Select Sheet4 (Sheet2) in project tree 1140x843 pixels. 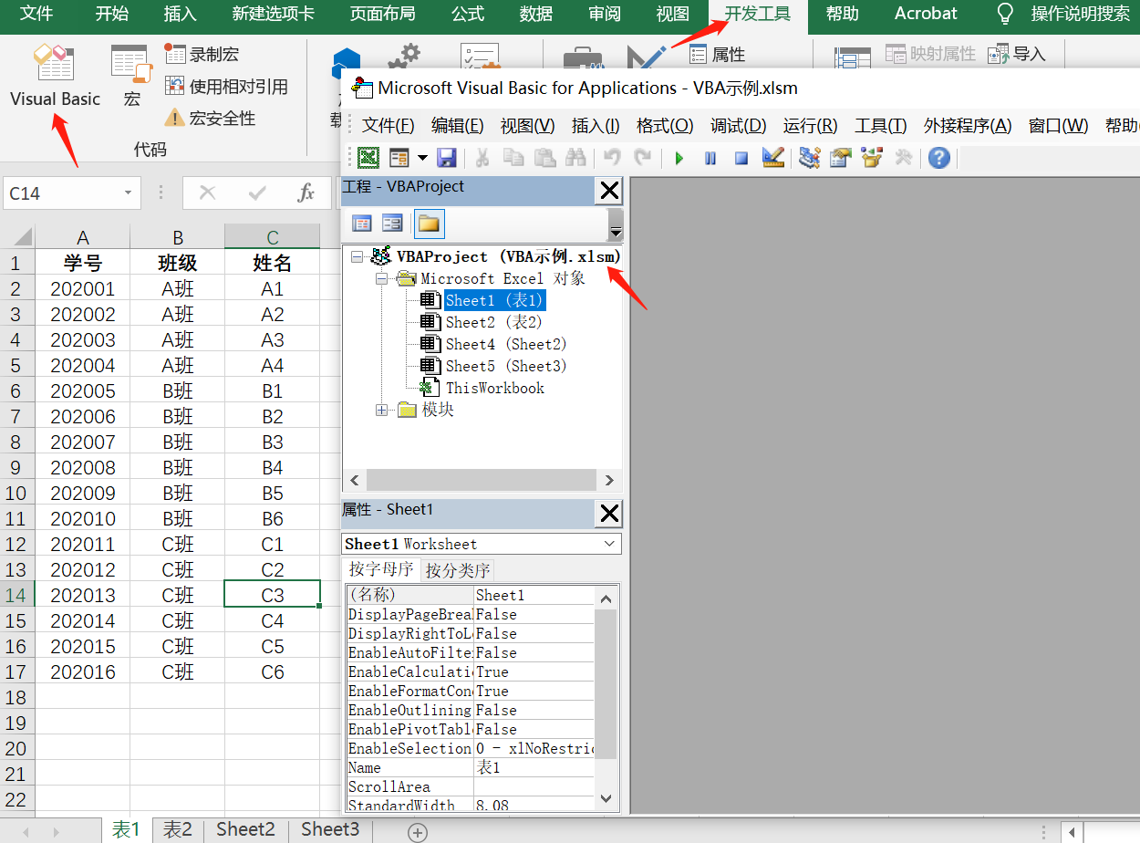tap(506, 344)
